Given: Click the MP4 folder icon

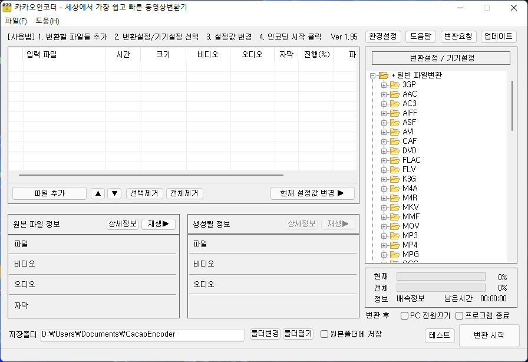Looking at the screenshot, I should point(395,245).
